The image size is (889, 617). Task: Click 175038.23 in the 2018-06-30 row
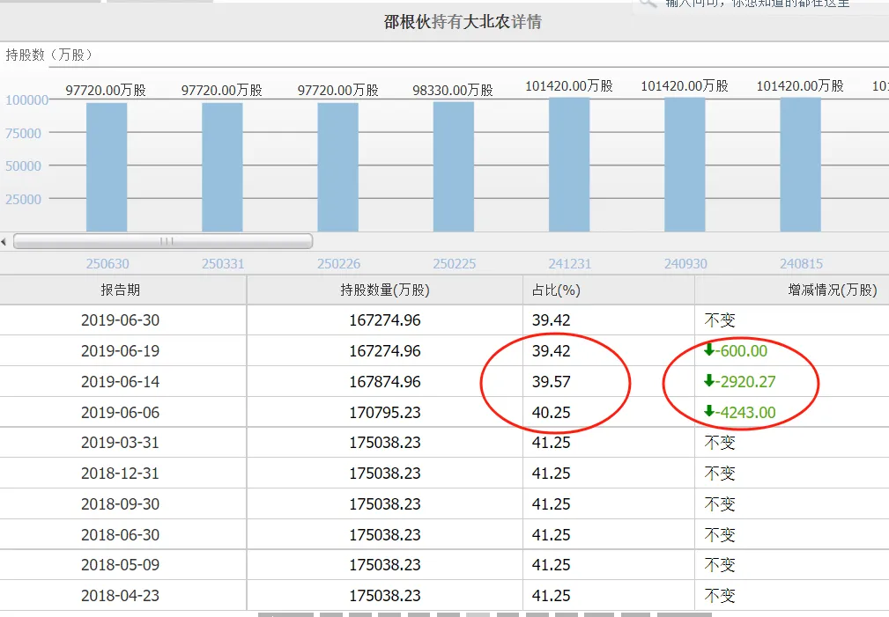coord(385,534)
